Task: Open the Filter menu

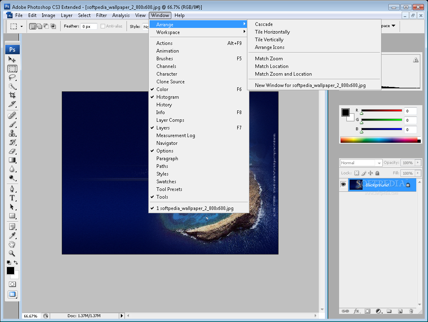Action: click(101, 15)
